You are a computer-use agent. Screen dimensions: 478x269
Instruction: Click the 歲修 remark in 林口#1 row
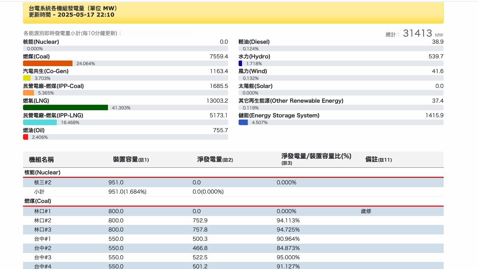[366, 211]
